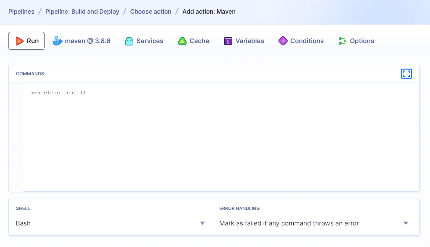This screenshot has height=247, width=430.
Task: Switch to the Conditions tab
Action: [307, 41]
